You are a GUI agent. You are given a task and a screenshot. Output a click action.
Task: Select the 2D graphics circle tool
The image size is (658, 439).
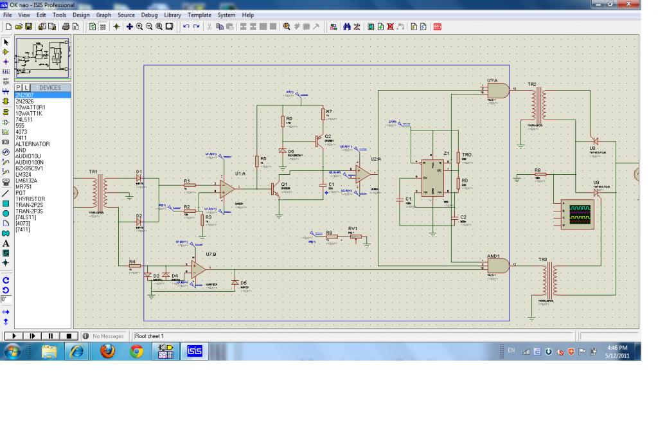[x=6, y=213]
